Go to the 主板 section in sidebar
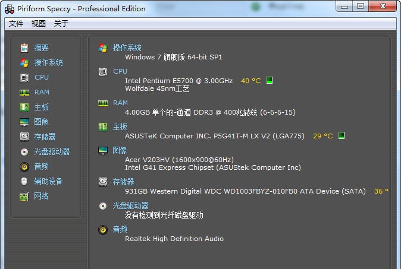The width and height of the screenshot is (401, 269). (42, 107)
